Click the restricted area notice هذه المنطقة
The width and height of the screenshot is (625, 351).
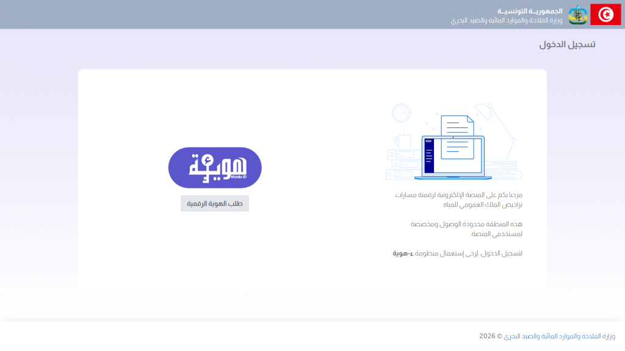(466, 224)
